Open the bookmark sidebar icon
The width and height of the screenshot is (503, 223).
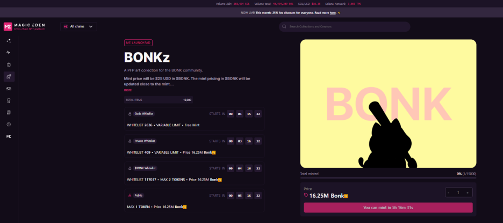tap(9, 112)
